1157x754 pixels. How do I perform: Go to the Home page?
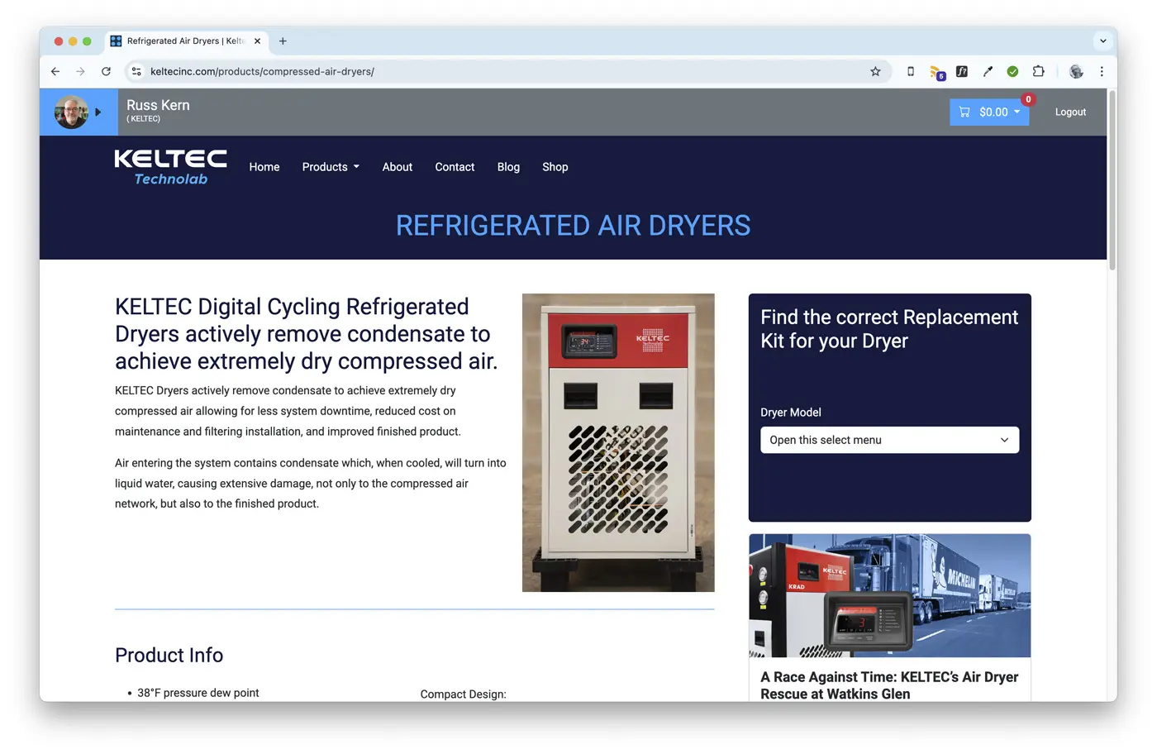tap(264, 167)
